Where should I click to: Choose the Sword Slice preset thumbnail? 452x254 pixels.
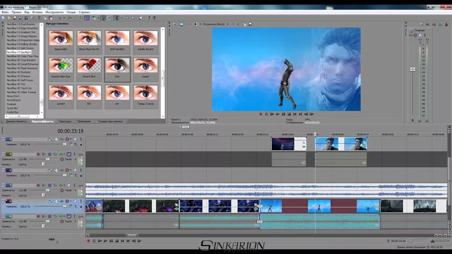[x=89, y=69]
